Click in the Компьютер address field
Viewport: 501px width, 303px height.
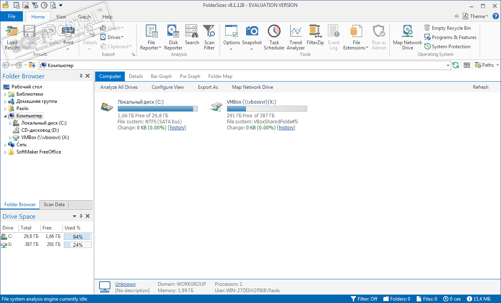pyautogui.click(x=245, y=65)
